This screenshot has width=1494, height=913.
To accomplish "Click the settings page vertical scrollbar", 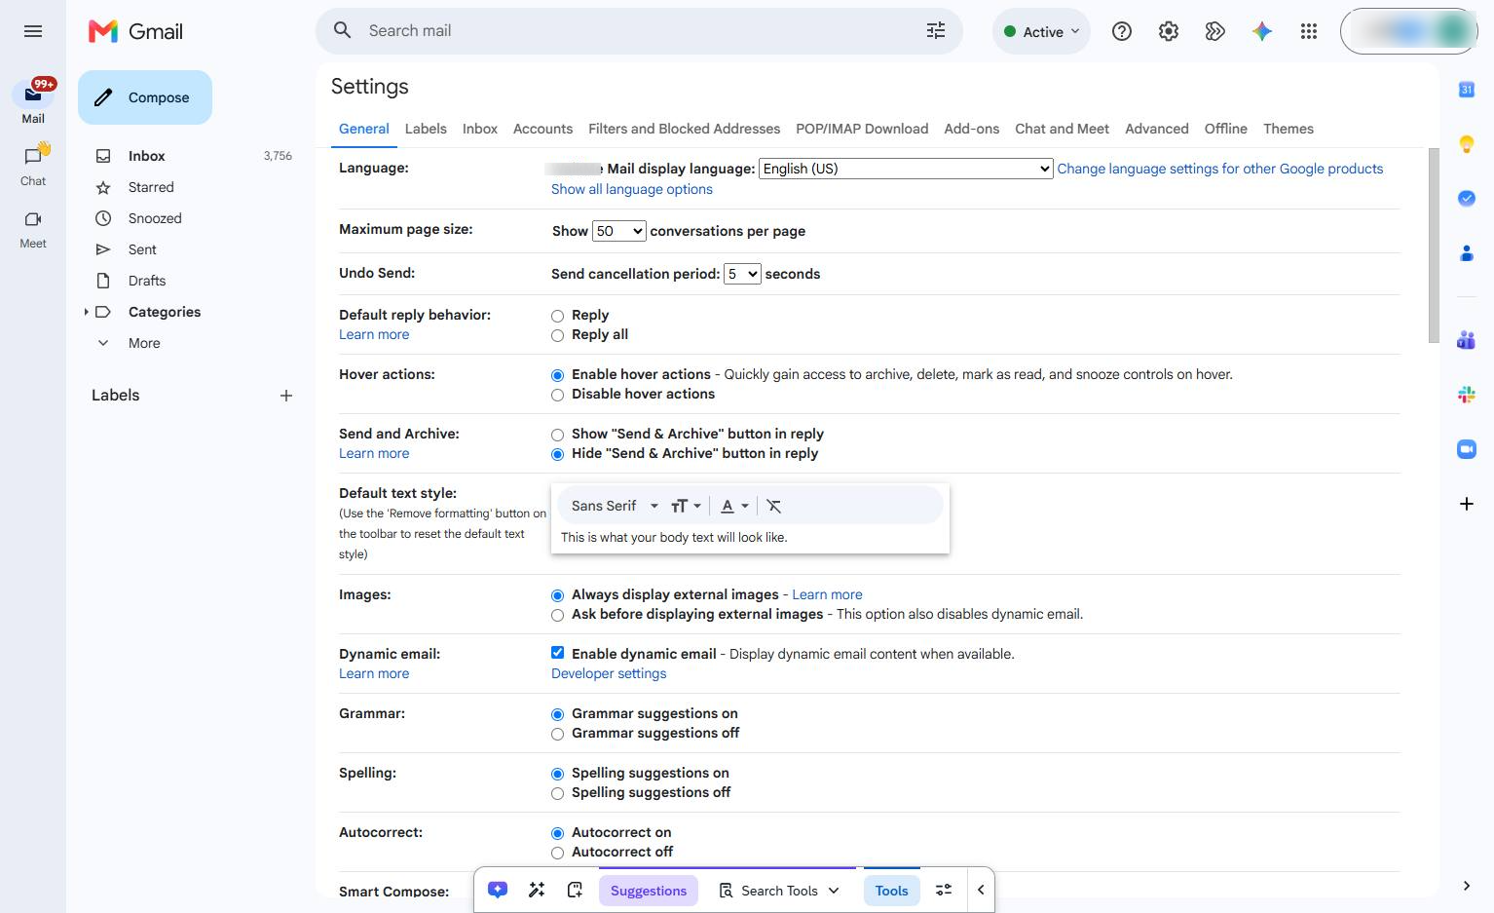I will click(x=1433, y=246).
